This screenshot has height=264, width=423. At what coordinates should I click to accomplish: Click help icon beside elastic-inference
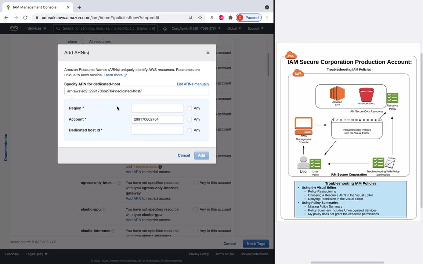coord(113,231)
